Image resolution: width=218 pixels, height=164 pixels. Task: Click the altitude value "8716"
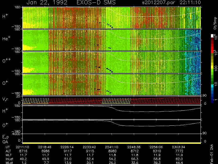tap(23, 151)
